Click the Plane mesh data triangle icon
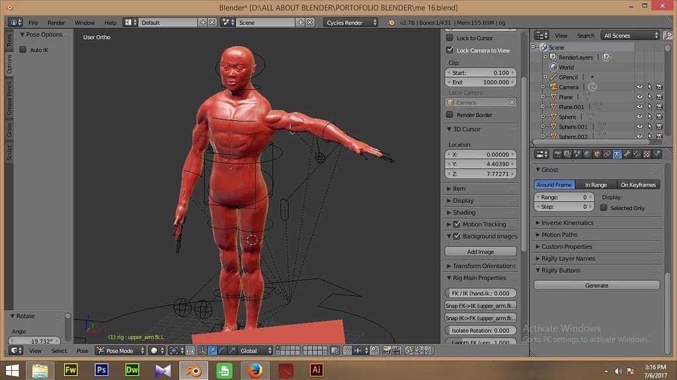 click(587, 96)
